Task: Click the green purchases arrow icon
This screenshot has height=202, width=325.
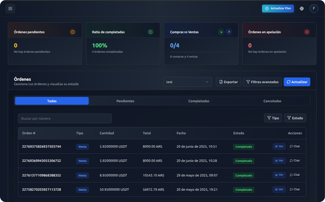Action: click(x=221, y=32)
